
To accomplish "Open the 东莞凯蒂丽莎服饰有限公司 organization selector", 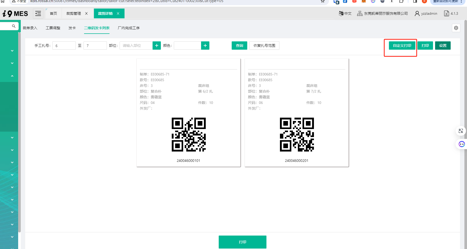I will [382, 13].
